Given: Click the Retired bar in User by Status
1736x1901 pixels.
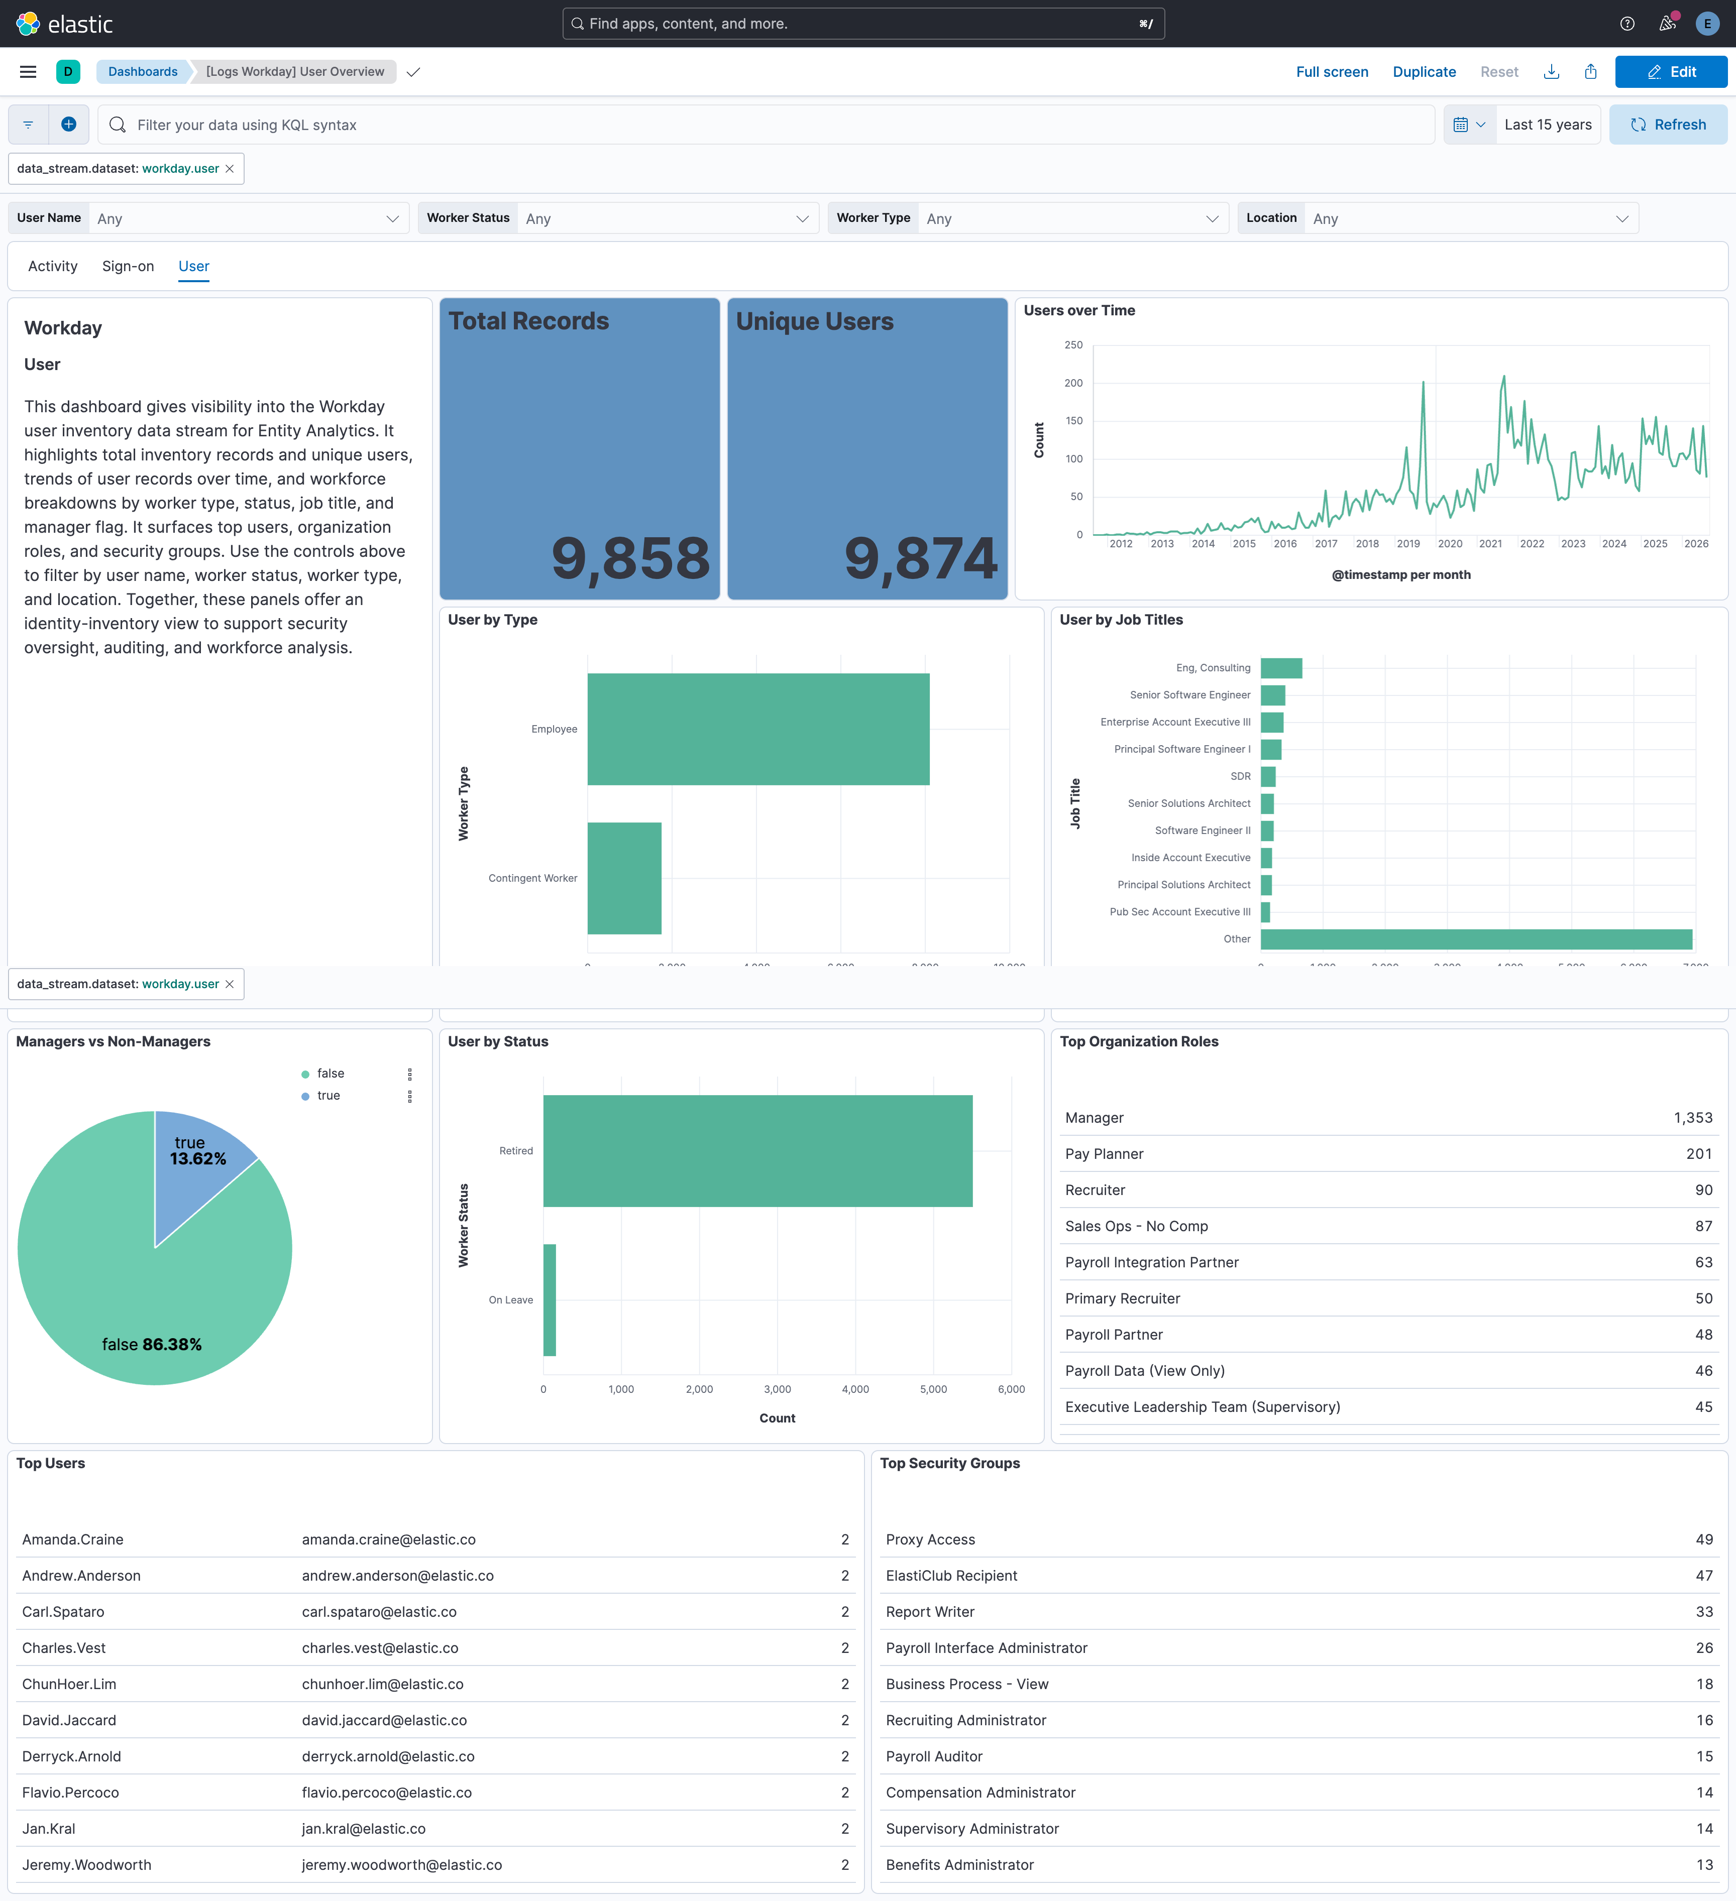Looking at the screenshot, I should [x=757, y=1150].
